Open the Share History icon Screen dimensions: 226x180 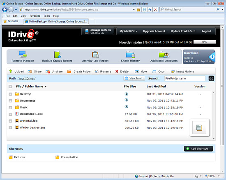130,55
